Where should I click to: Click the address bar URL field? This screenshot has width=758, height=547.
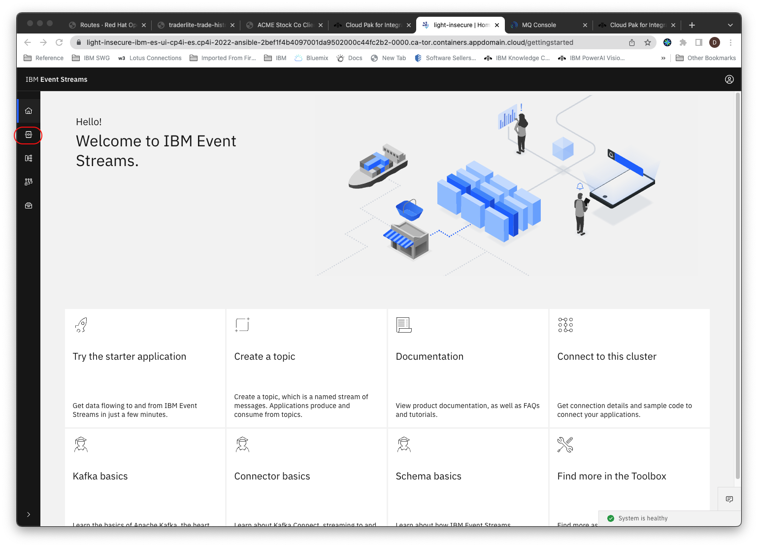pos(330,42)
